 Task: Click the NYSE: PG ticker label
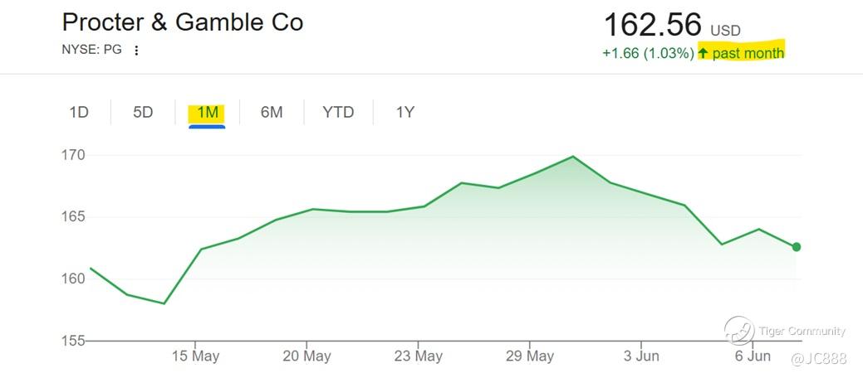pos(91,50)
